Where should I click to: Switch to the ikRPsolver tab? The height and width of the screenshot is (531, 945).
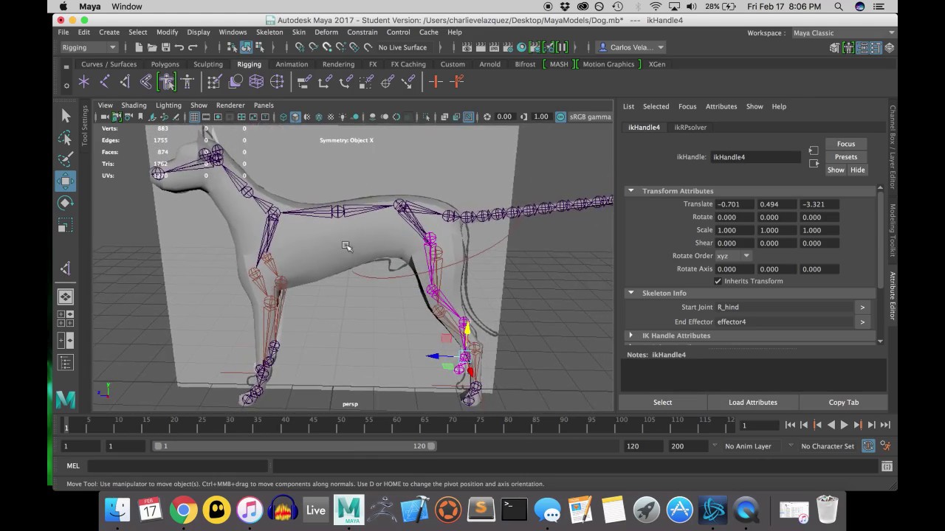click(x=690, y=128)
